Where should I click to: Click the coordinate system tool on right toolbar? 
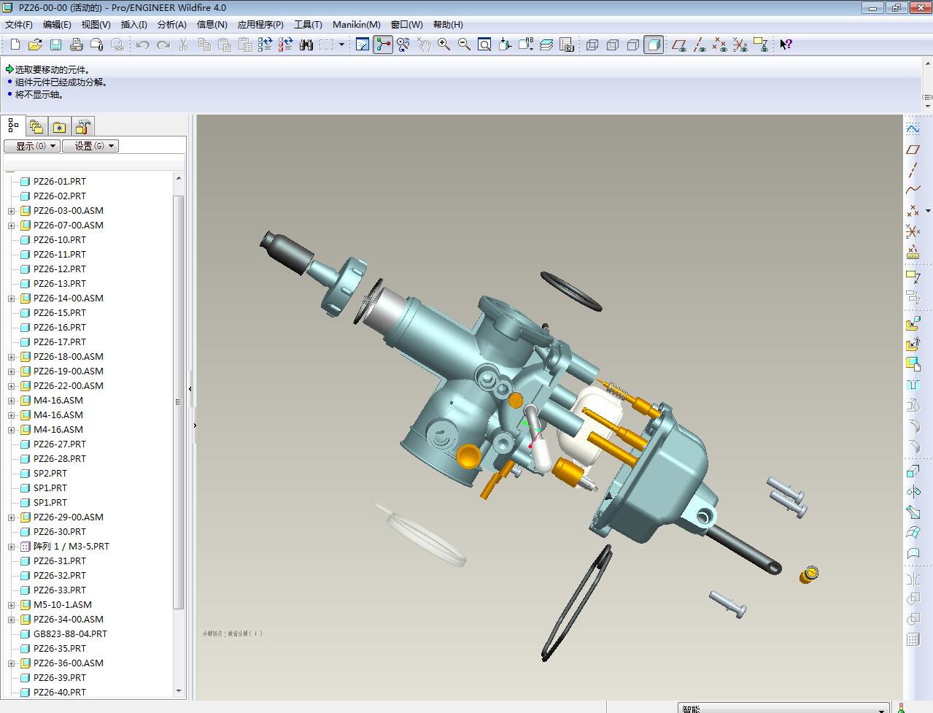click(913, 231)
